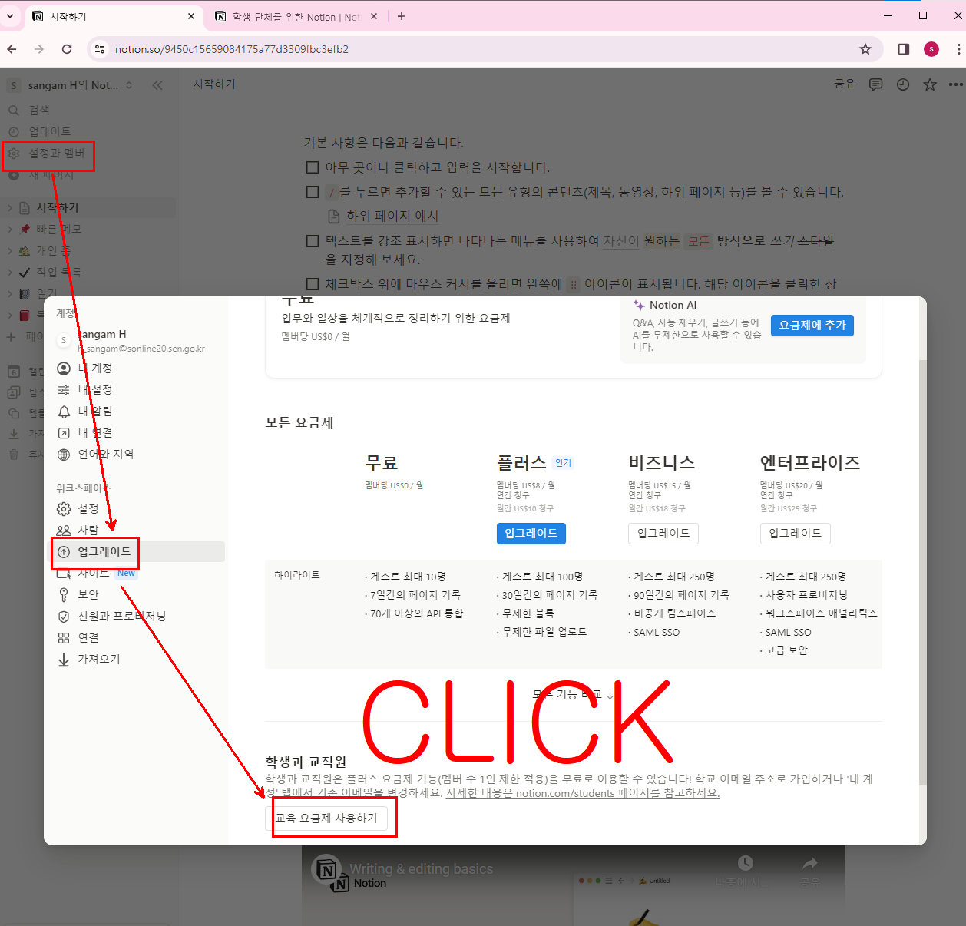Expand the 시작하기 page in sidebar

[10, 208]
